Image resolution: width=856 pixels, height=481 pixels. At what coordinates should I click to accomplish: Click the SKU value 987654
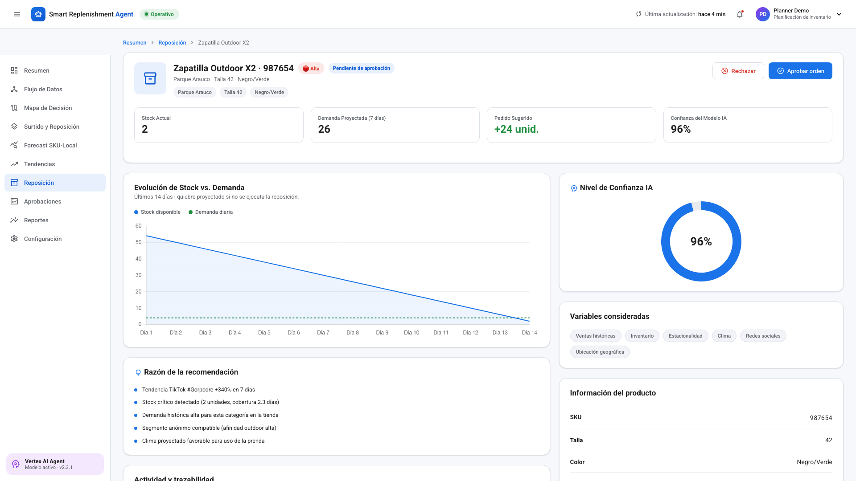pyautogui.click(x=821, y=418)
